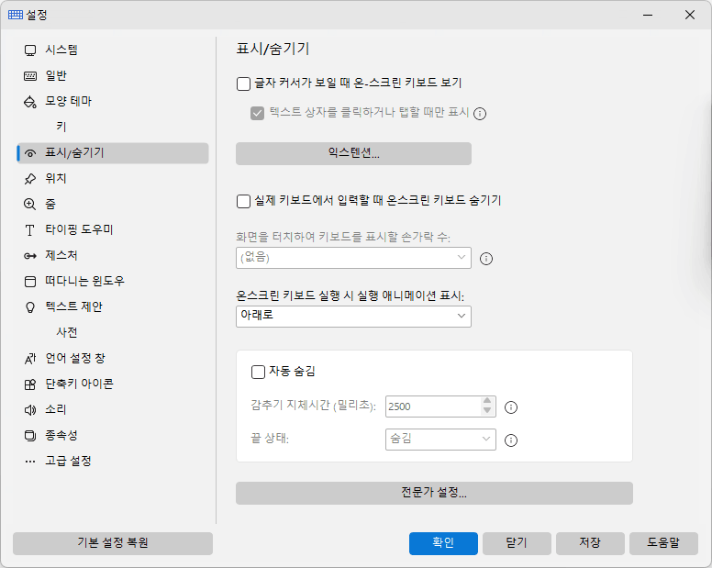Open the 시스템 settings page
This screenshot has width=712, height=568.
(x=113, y=50)
